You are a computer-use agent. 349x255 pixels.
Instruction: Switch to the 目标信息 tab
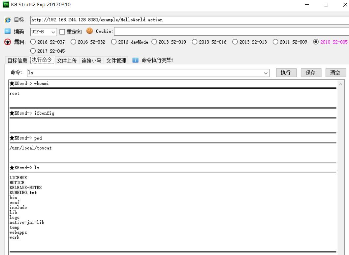pyautogui.click(x=17, y=61)
